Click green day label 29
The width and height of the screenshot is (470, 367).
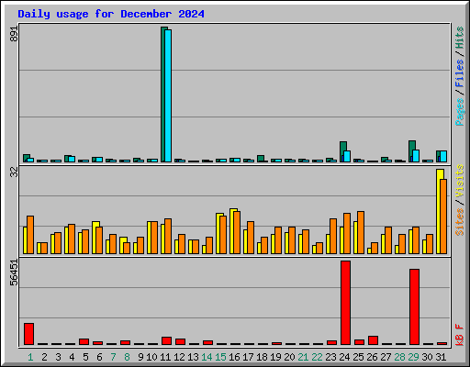click(x=413, y=357)
